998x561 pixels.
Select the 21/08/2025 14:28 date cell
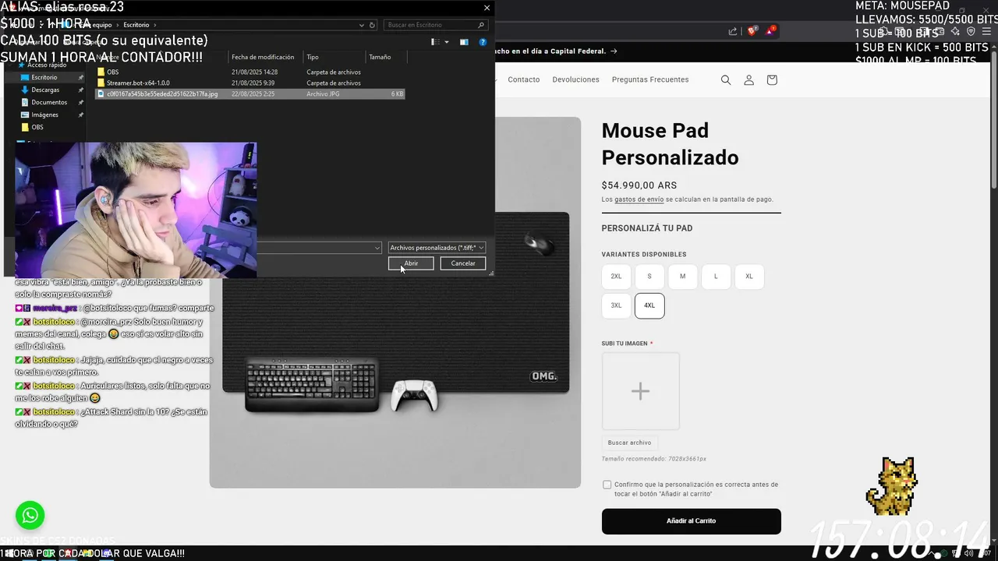coord(255,72)
